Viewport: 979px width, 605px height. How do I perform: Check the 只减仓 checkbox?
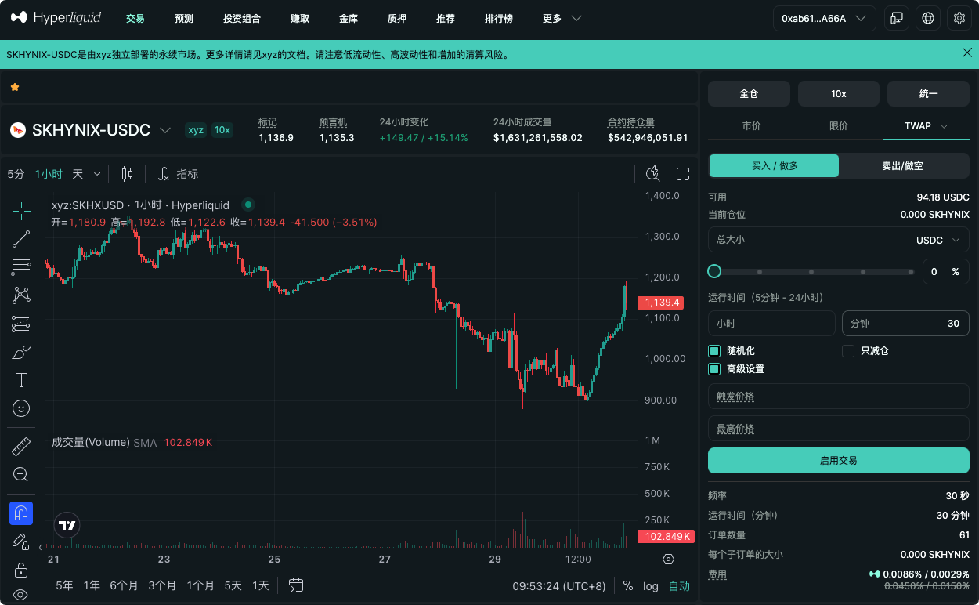tap(848, 351)
